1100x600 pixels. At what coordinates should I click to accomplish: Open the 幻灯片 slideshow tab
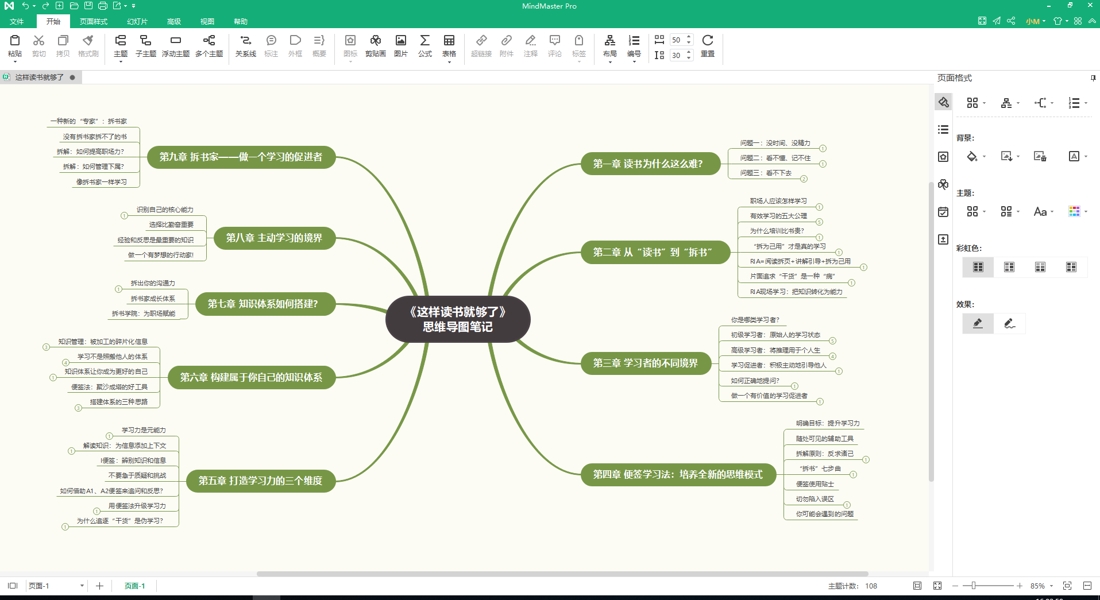(x=137, y=21)
